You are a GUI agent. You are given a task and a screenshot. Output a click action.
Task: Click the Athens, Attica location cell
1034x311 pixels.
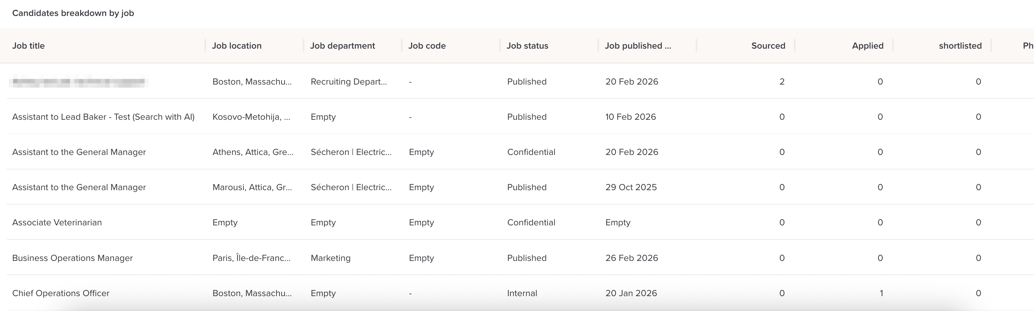252,152
